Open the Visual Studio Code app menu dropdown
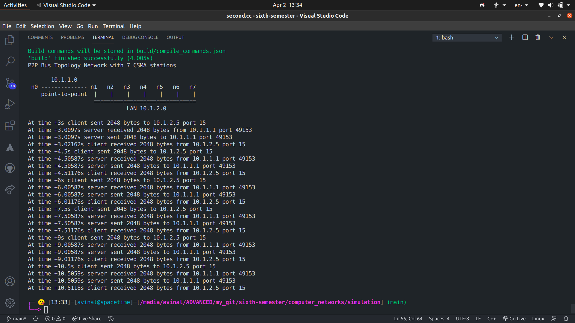Viewport: 575px width, 323px height. point(66,5)
